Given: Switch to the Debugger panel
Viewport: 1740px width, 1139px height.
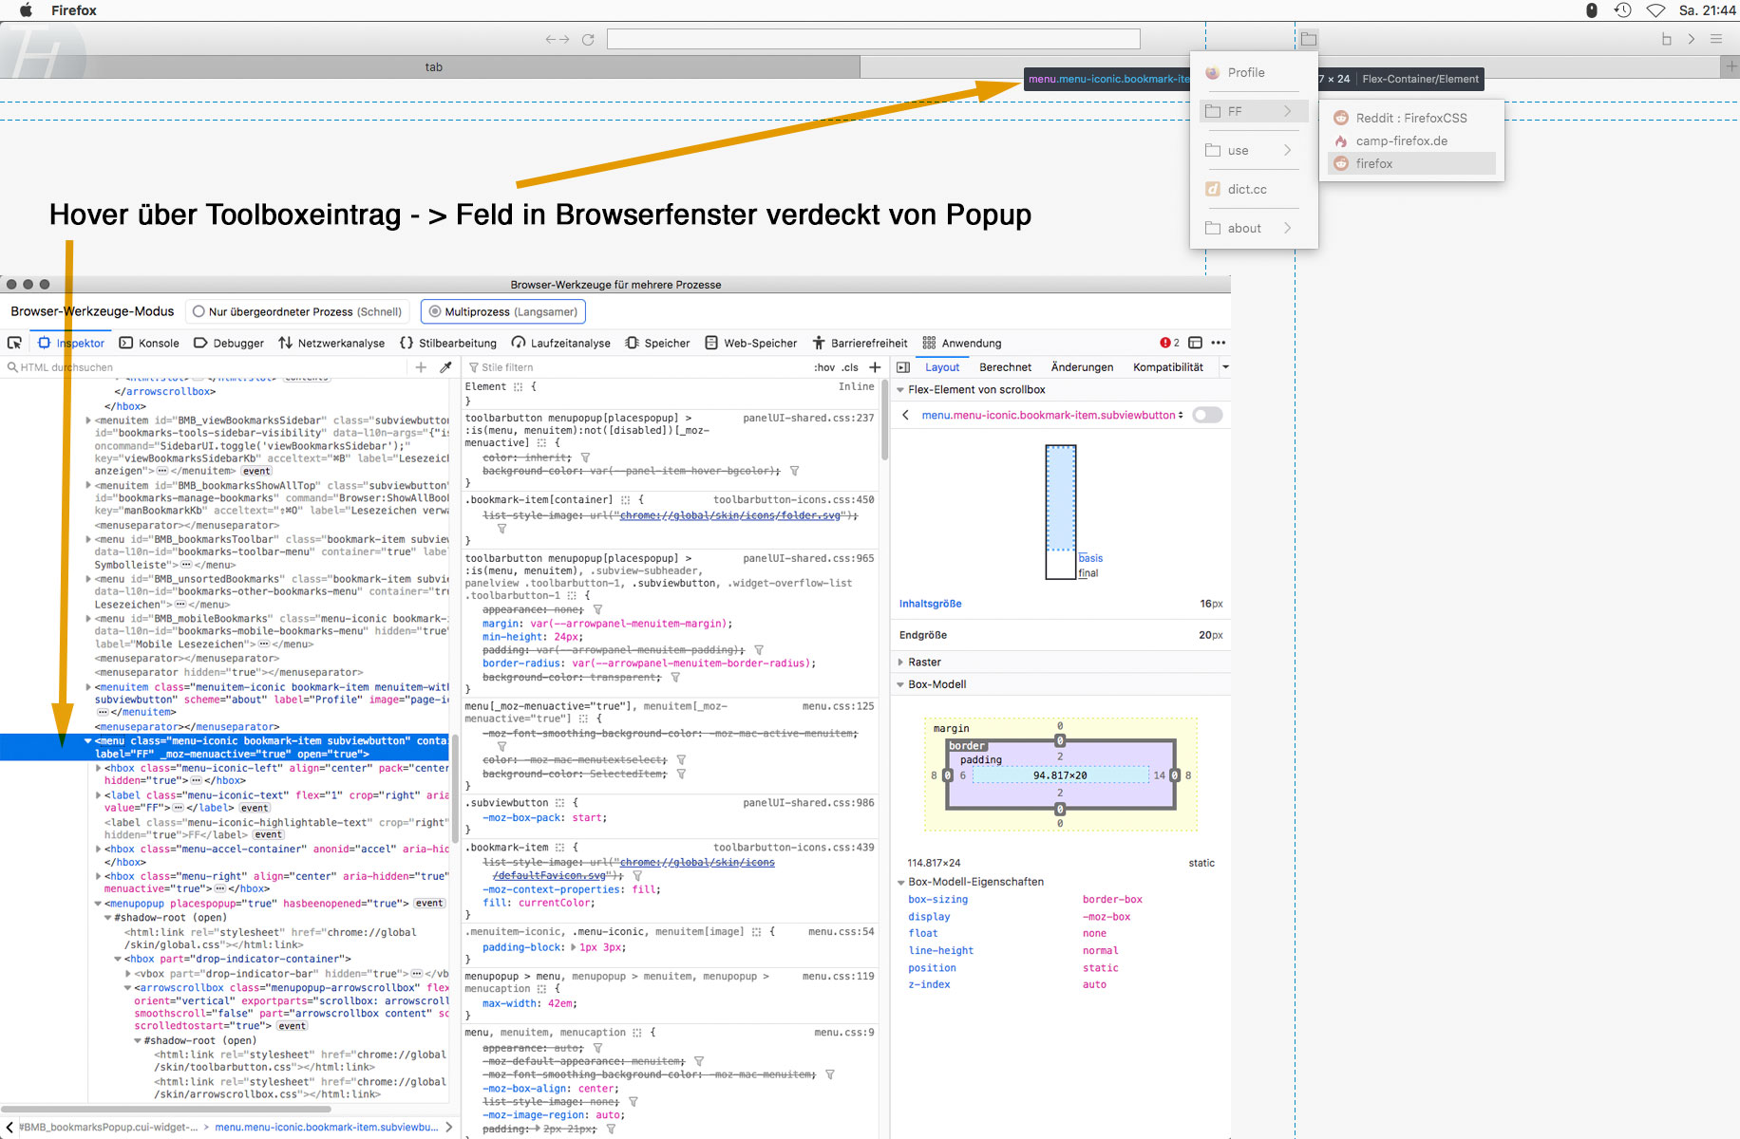Looking at the screenshot, I should point(229,343).
